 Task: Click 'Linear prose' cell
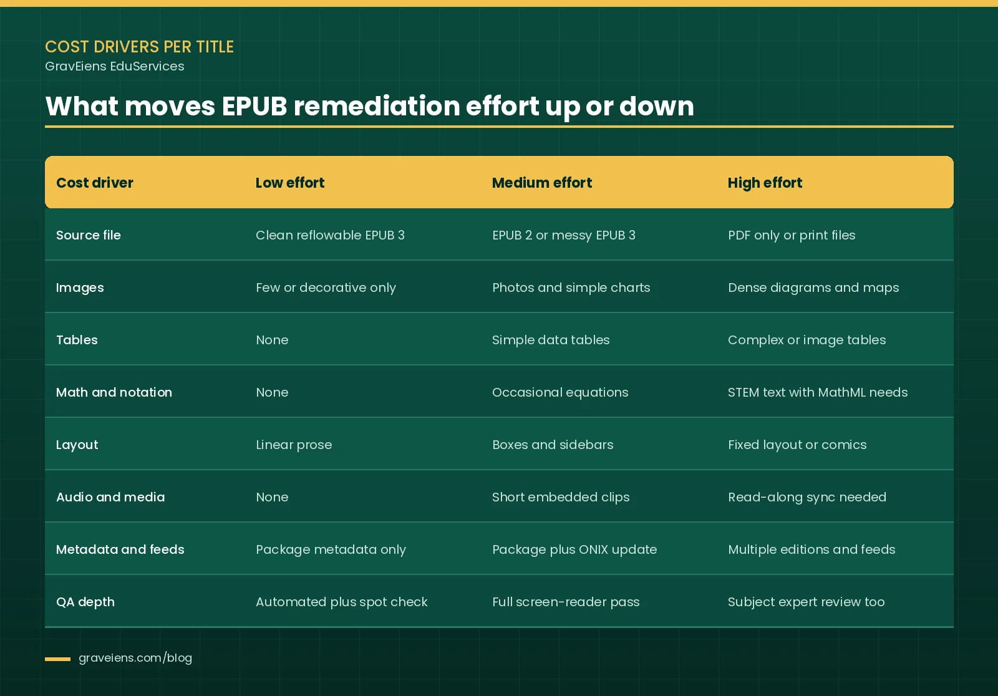[x=294, y=445]
